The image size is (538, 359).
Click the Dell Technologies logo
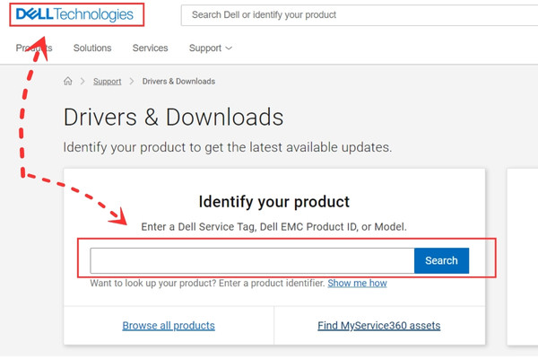(x=74, y=14)
